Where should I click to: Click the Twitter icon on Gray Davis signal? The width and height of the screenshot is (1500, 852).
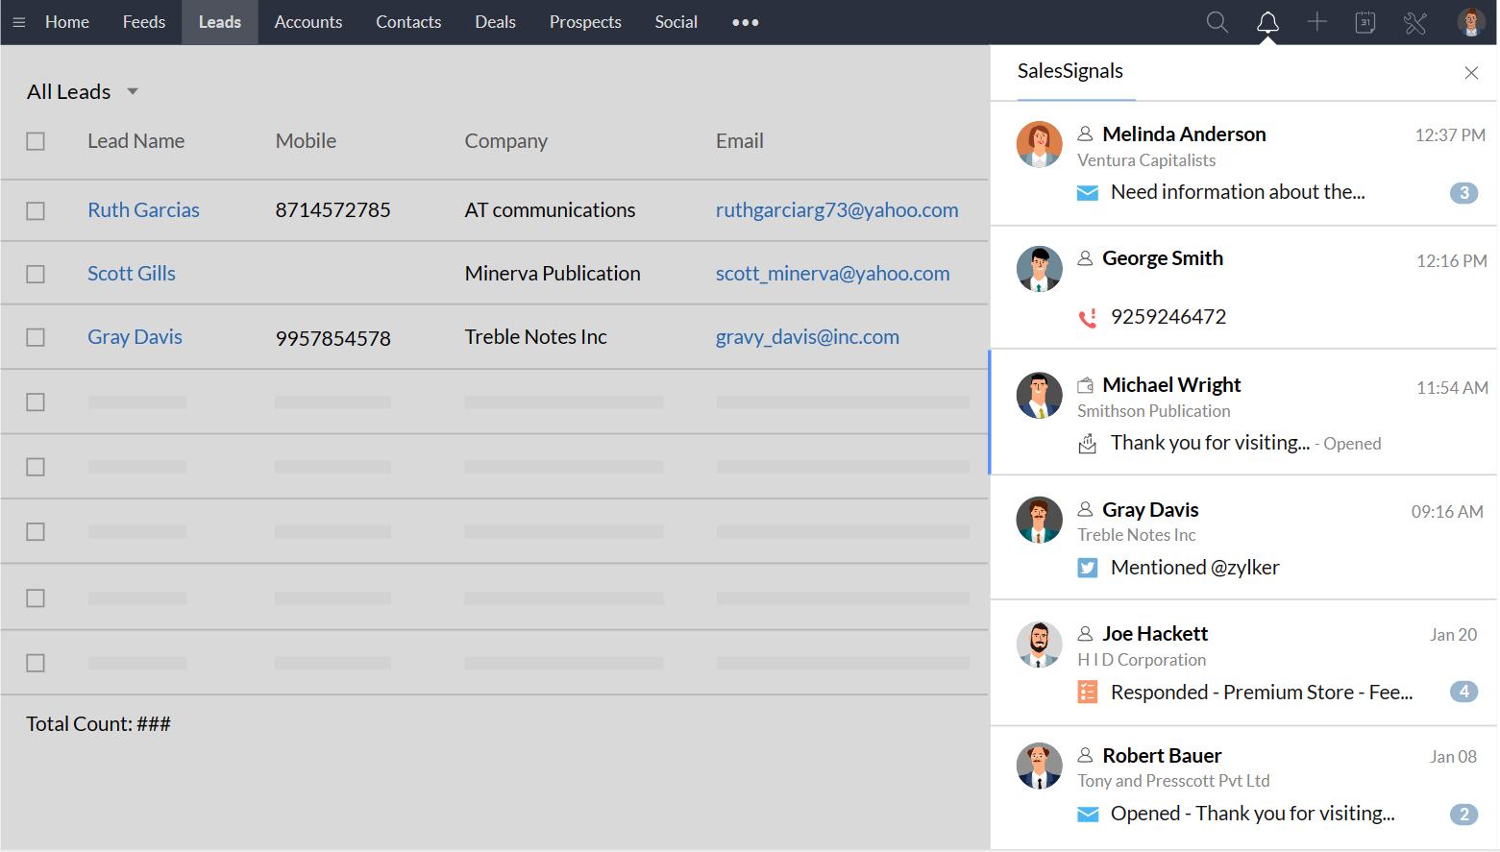pos(1087,568)
